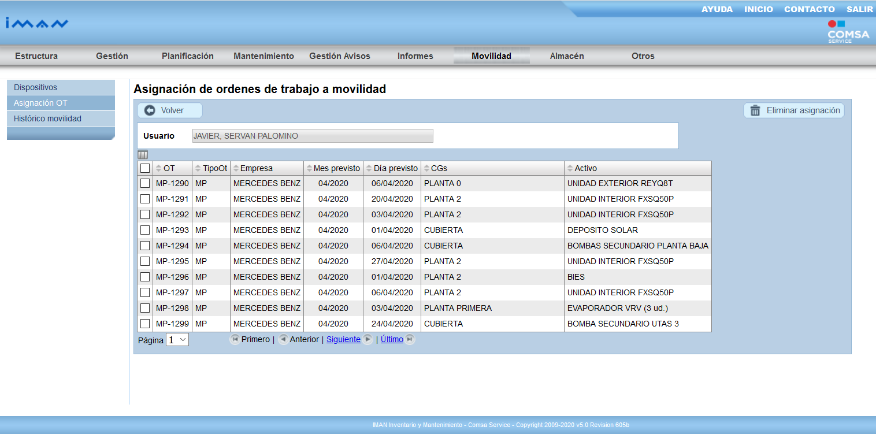Click the IMAN logo
Viewport: 876px width, 434px height.
click(x=37, y=23)
